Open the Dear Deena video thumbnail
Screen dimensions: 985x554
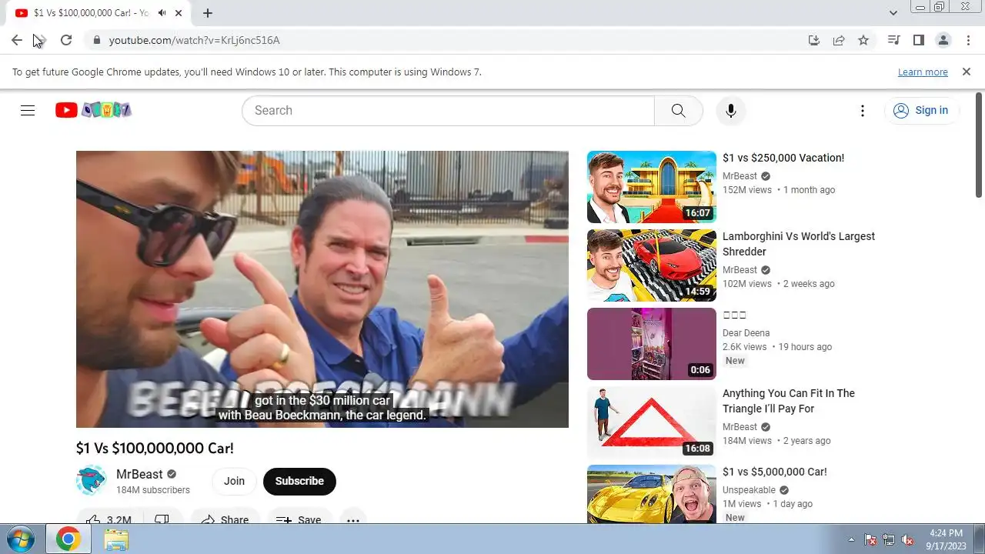(x=652, y=344)
